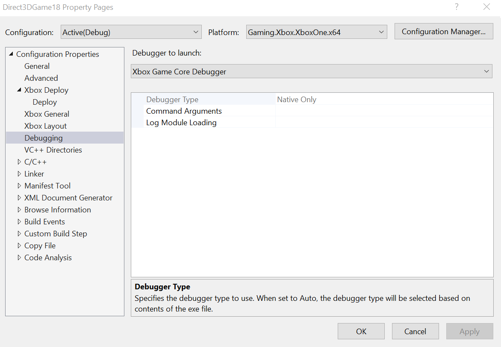The width and height of the screenshot is (501, 347).
Task: Select the Advanced property page
Action: pos(41,78)
